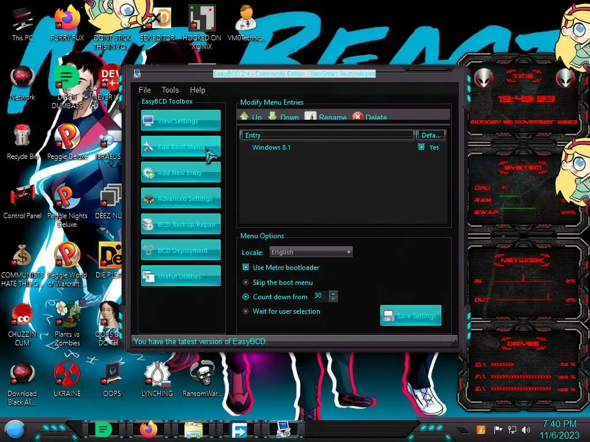Move entry Down in boot menu
This screenshot has width=590, height=442.
pos(283,116)
